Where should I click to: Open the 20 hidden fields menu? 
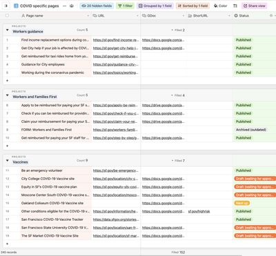point(97,6)
